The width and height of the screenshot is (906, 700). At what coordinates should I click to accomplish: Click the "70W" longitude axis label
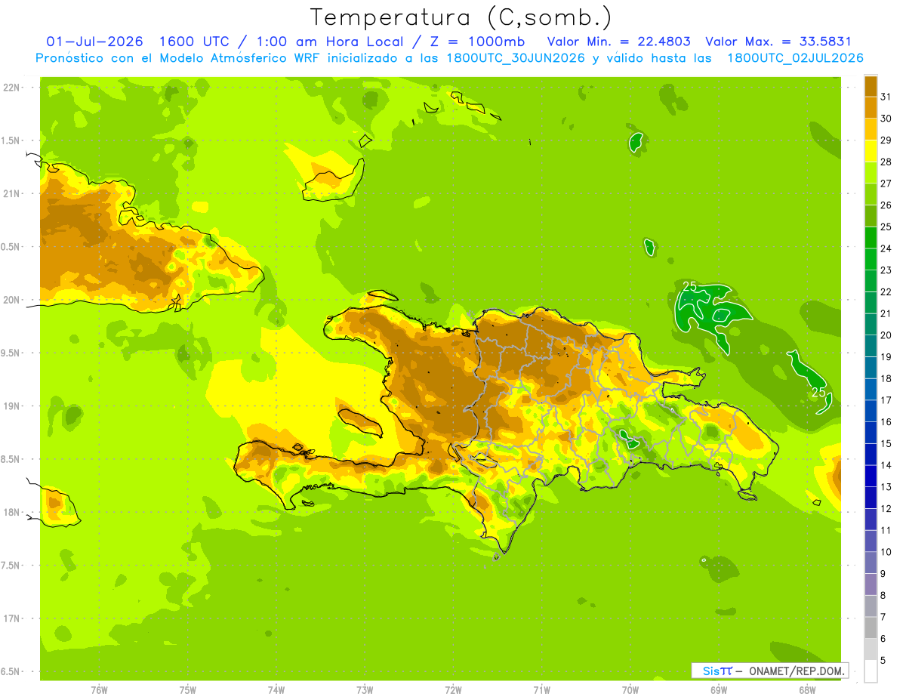point(630,690)
